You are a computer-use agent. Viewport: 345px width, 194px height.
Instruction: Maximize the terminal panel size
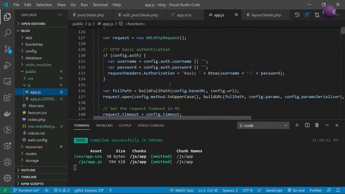click(x=327, y=126)
